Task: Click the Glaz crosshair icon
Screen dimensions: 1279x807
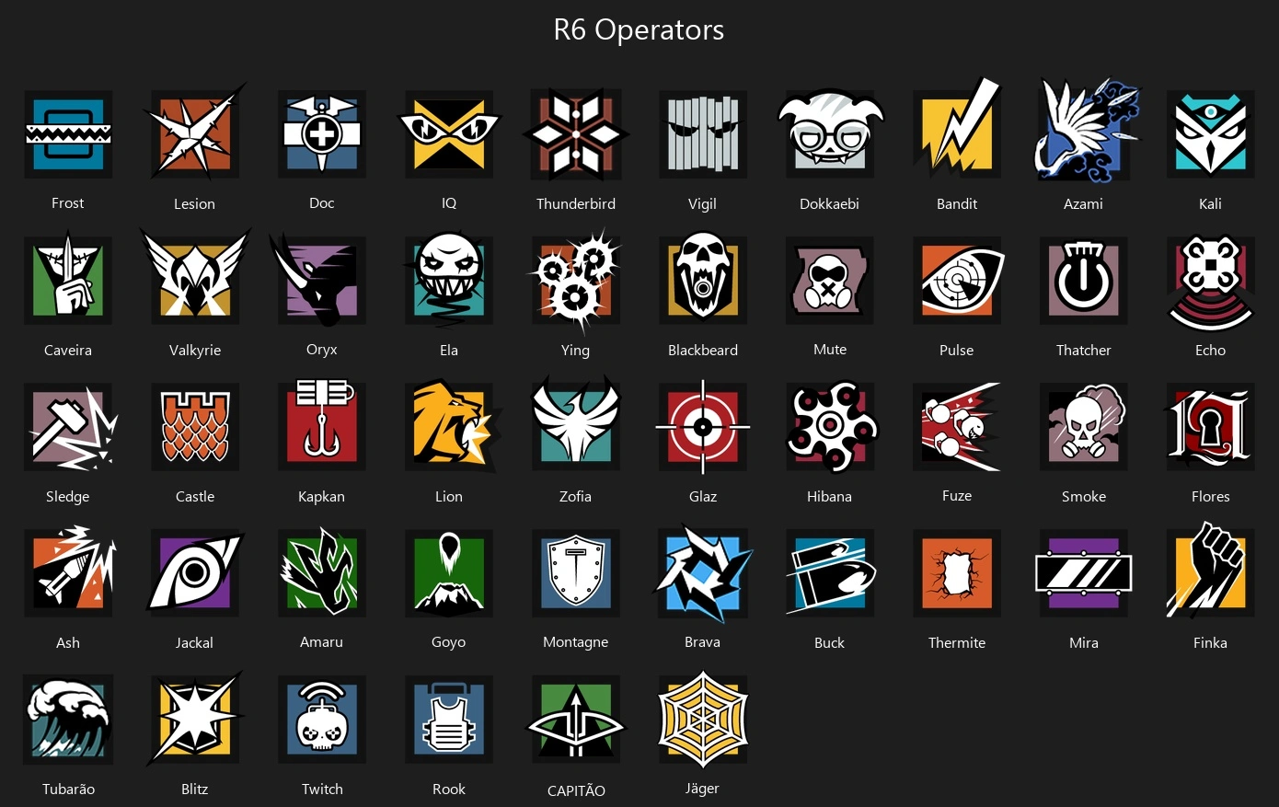Action: tap(703, 426)
